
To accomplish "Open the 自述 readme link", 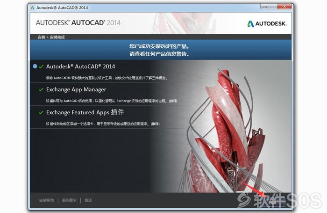I will [x=88, y=200].
